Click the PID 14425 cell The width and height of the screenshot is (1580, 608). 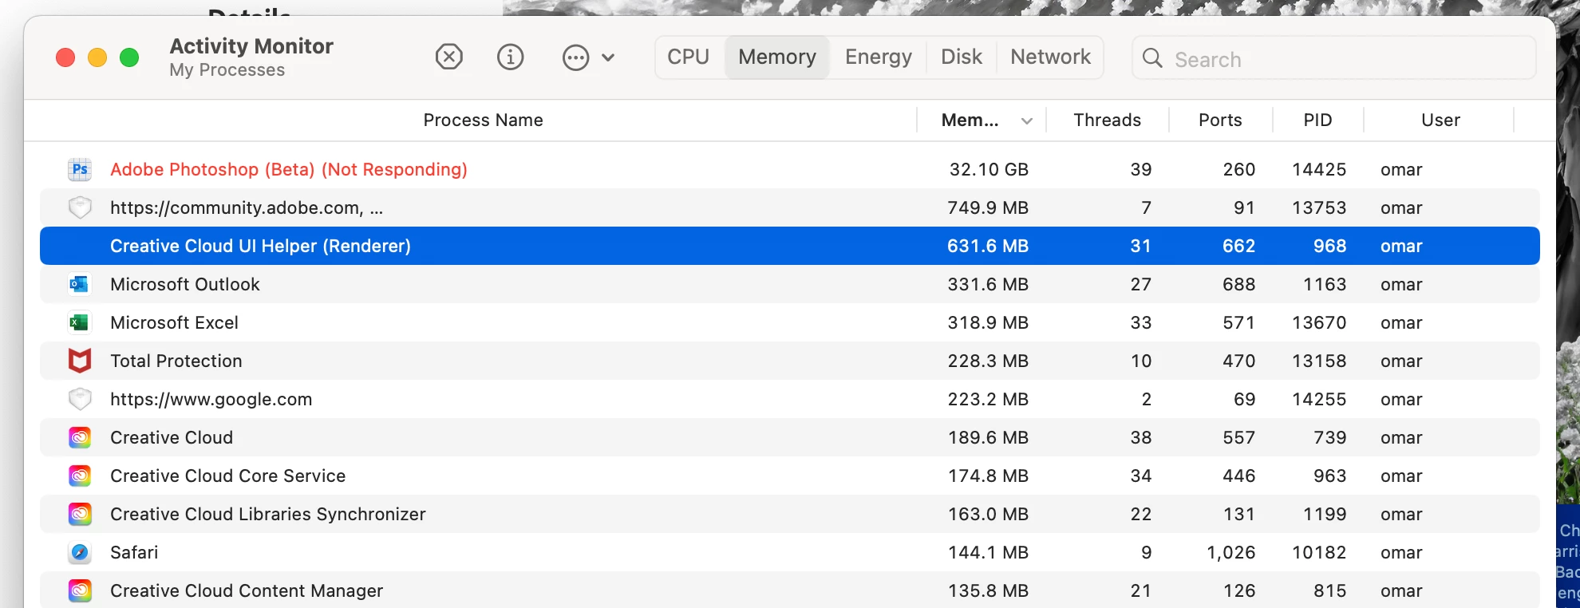tap(1319, 170)
